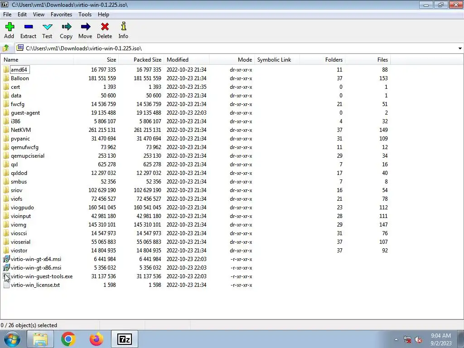Click the Test toolbar icon
The image size is (464, 348).
pos(47,27)
